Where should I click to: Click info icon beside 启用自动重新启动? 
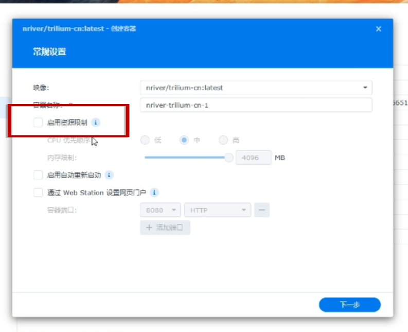pos(109,175)
